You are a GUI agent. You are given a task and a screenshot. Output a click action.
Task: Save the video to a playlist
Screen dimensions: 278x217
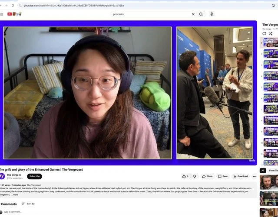tap(223, 176)
